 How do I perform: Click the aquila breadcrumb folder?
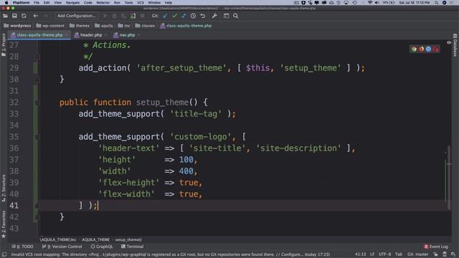103,26
